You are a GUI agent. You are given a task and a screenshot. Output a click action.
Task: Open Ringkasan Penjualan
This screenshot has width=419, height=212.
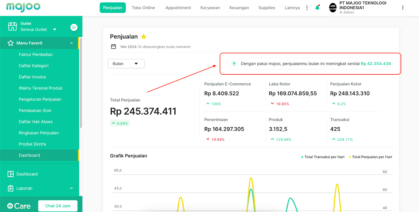click(39, 133)
